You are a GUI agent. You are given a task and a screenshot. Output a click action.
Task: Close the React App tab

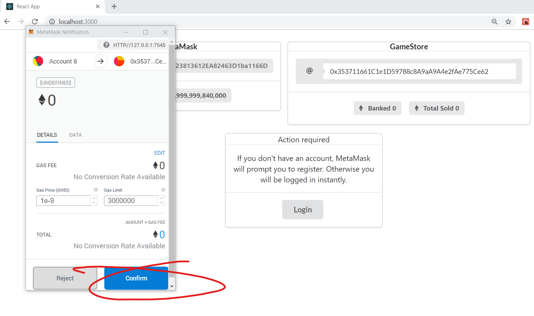pyautogui.click(x=98, y=7)
